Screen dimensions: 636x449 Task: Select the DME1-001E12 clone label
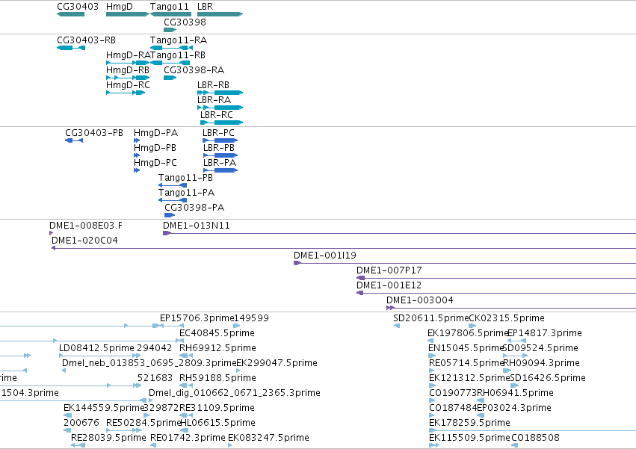pyautogui.click(x=389, y=285)
